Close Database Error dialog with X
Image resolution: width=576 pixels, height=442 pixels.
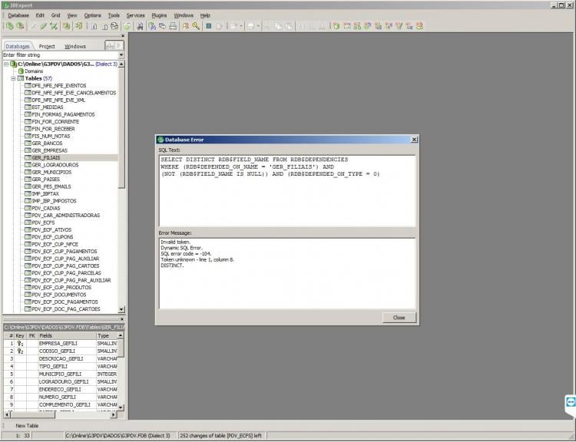click(414, 140)
